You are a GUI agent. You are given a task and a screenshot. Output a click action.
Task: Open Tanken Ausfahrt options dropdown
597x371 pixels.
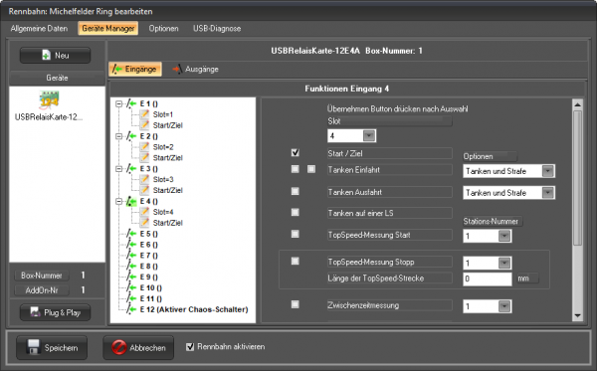548,193
